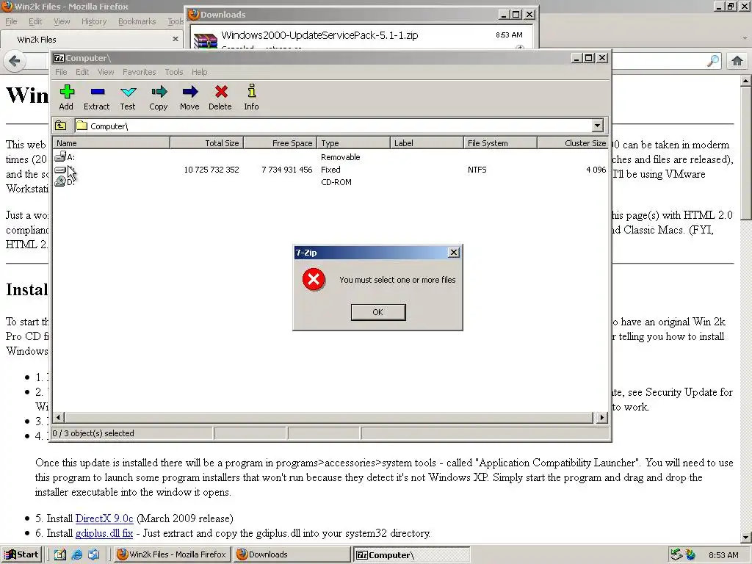752x564 pixels.
Task: Sort by the Total Size column
Action: [x=207, y=143]
